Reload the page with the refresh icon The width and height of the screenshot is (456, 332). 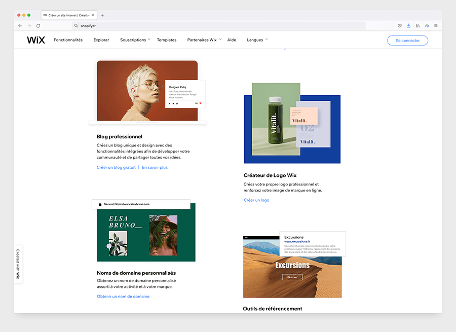[38, 26]
